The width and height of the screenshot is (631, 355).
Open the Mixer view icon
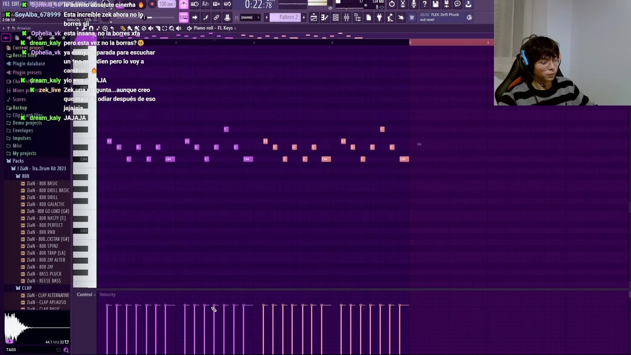pos(347,17)
